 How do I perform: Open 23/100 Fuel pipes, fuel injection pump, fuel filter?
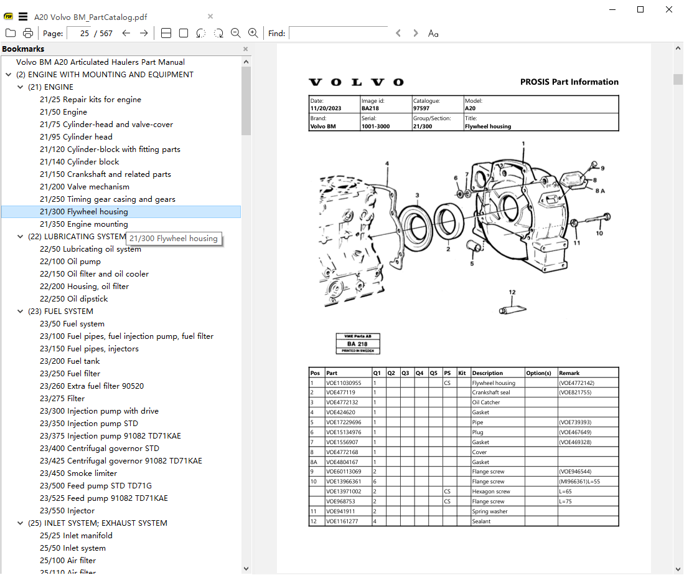(126, 336)
